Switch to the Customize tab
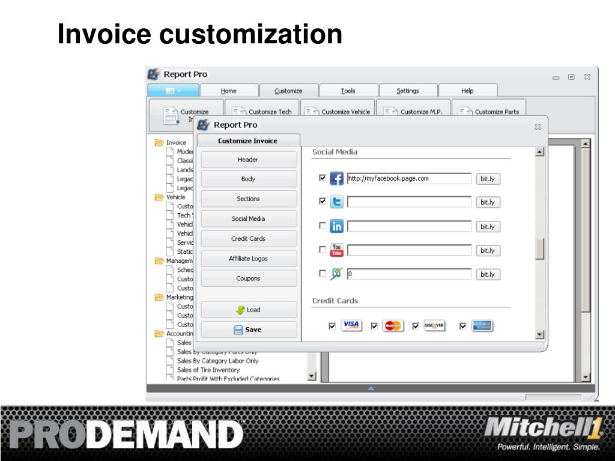615x461 pixels. (288, 91)
